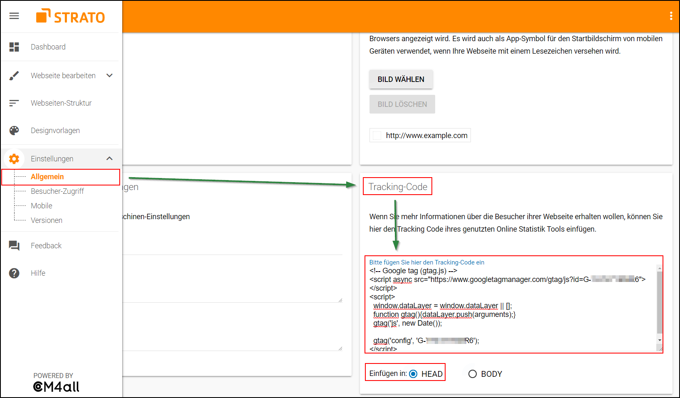Open the three-dot menu in the header

click(670, 16)
